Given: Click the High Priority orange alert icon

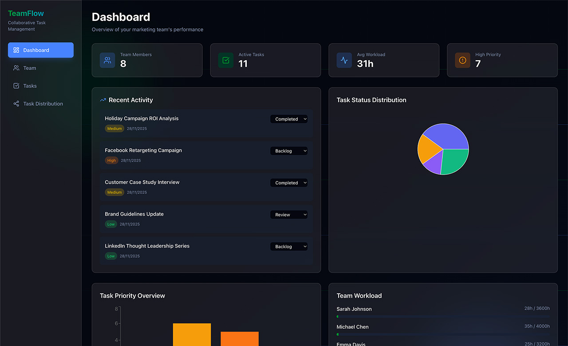Looking at the screenshot, I should [462, 60].
